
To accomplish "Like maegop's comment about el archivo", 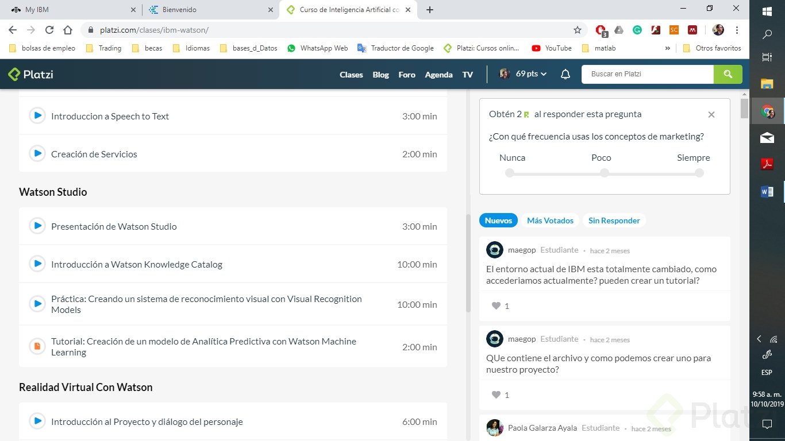I will pyautogui.click(x=497, y=395).
